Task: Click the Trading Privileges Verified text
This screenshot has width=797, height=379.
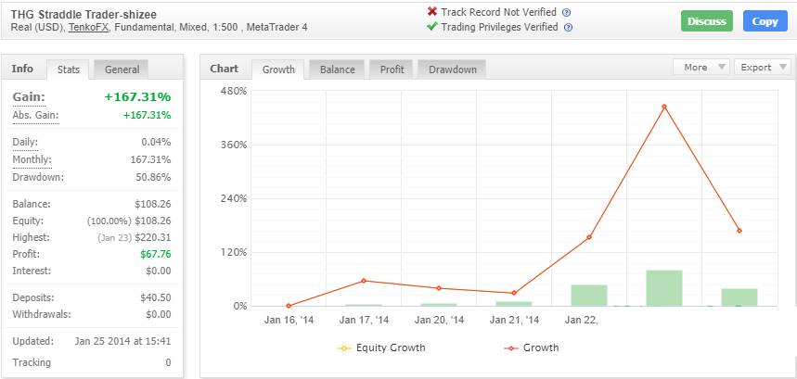Action: click(x=500, y=27)
